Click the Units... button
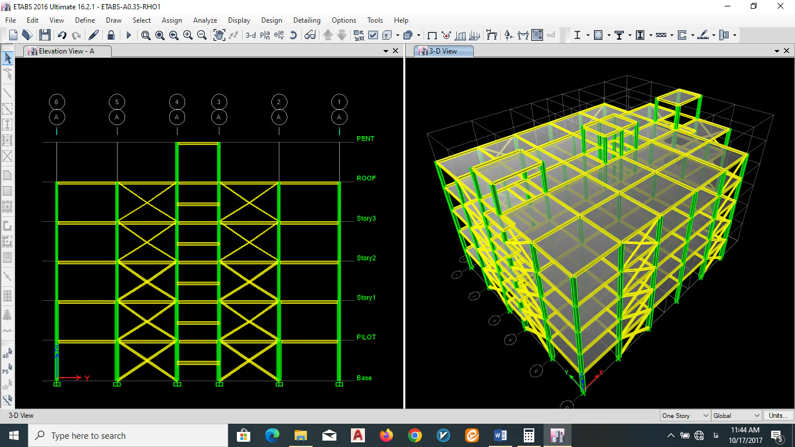 coord(778,416)
